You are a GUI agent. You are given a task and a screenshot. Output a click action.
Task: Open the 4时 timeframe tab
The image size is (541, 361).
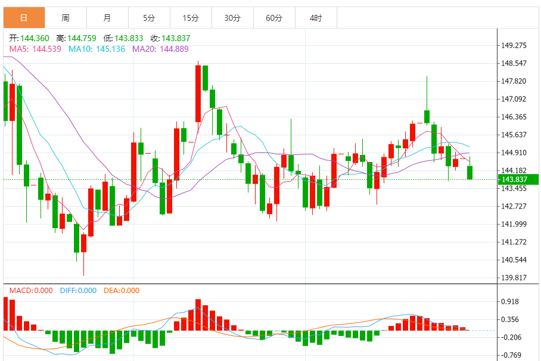[x=316, y=18]
